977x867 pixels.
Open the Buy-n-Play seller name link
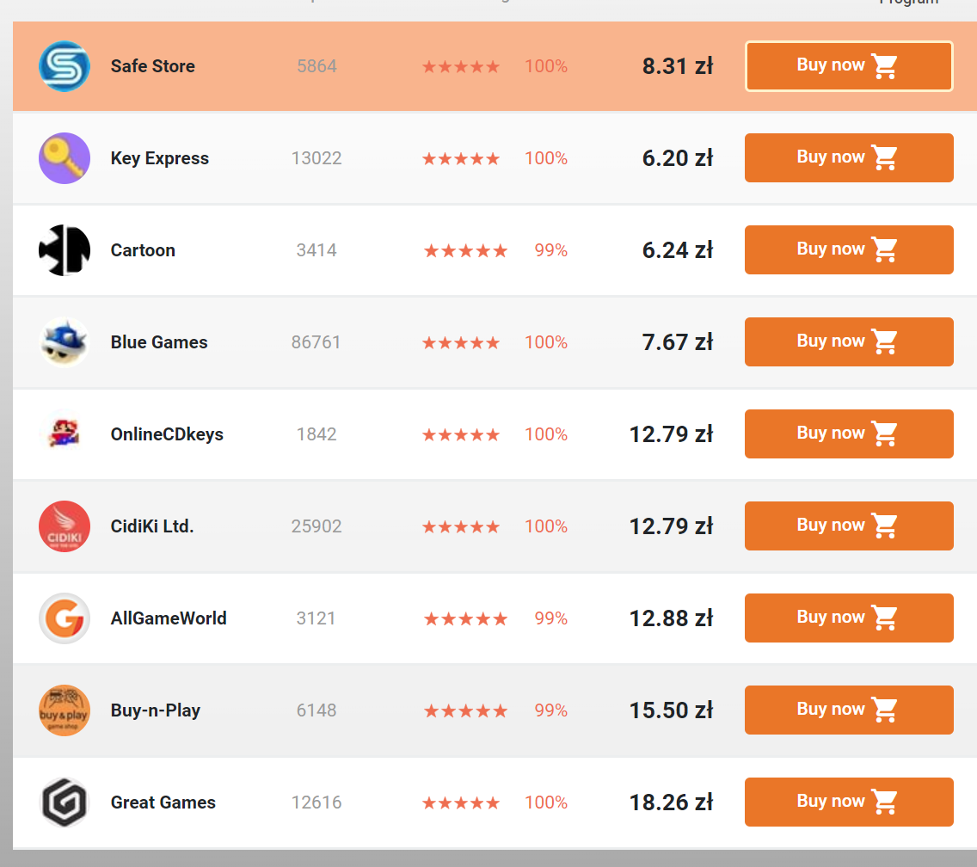coord(156,710)
